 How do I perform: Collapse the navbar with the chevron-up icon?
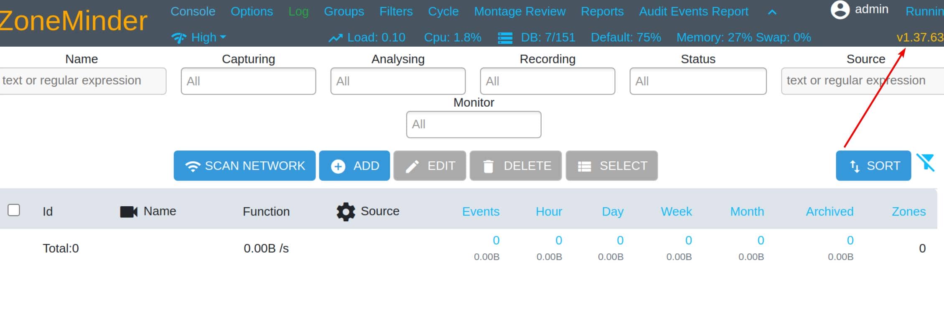[772, 13]
